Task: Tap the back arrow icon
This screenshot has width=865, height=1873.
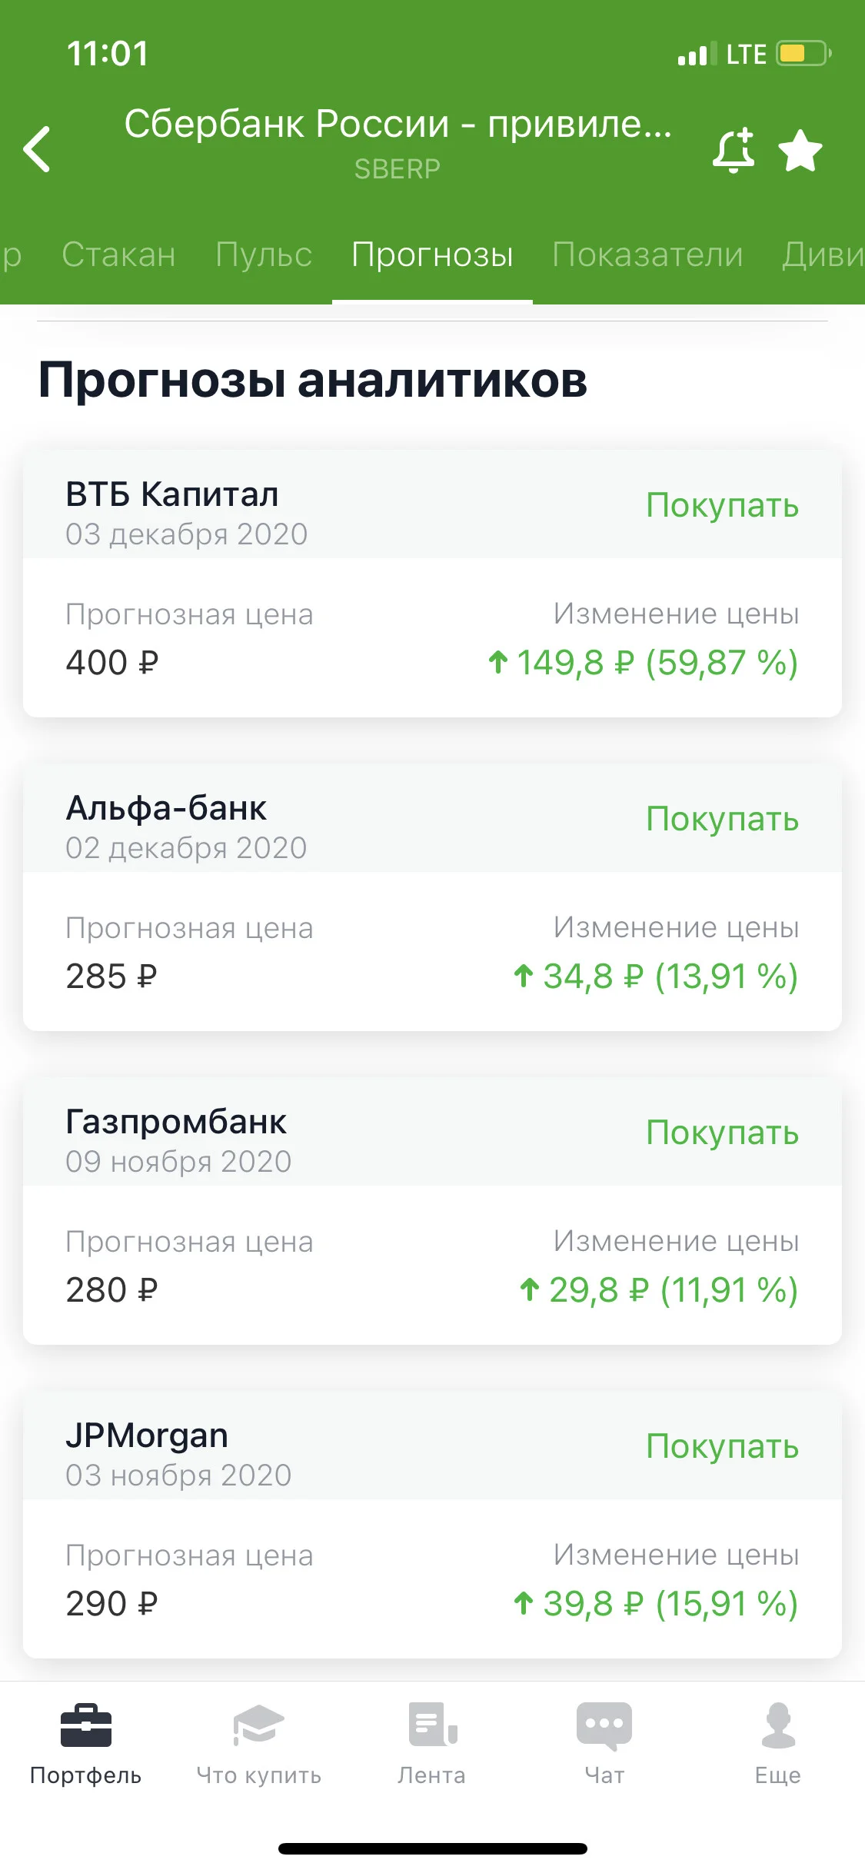Action: click(37, 149)
